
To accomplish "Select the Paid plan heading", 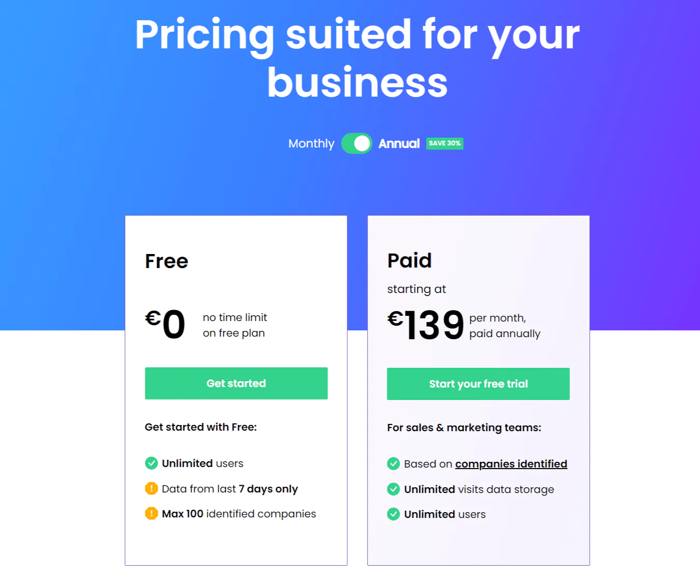I will 409,261.
